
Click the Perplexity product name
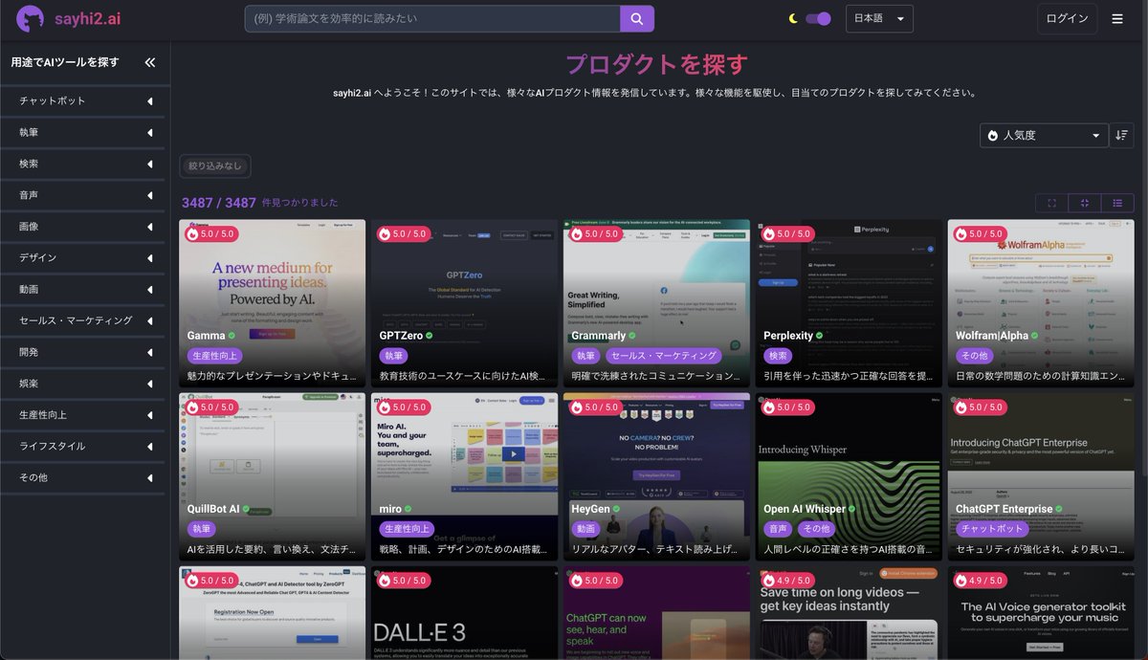[x=788, y=336]
